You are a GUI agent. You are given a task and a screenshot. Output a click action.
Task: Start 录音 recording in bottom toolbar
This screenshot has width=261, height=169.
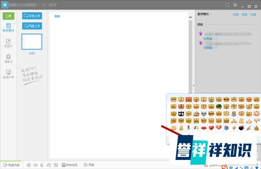pyautogui.click(x=89, y=165)
